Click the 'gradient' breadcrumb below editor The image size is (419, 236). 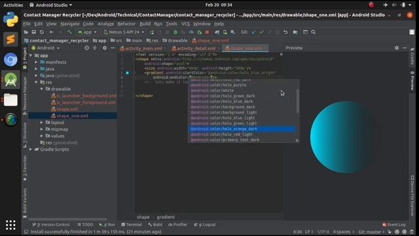click(166, 217)
